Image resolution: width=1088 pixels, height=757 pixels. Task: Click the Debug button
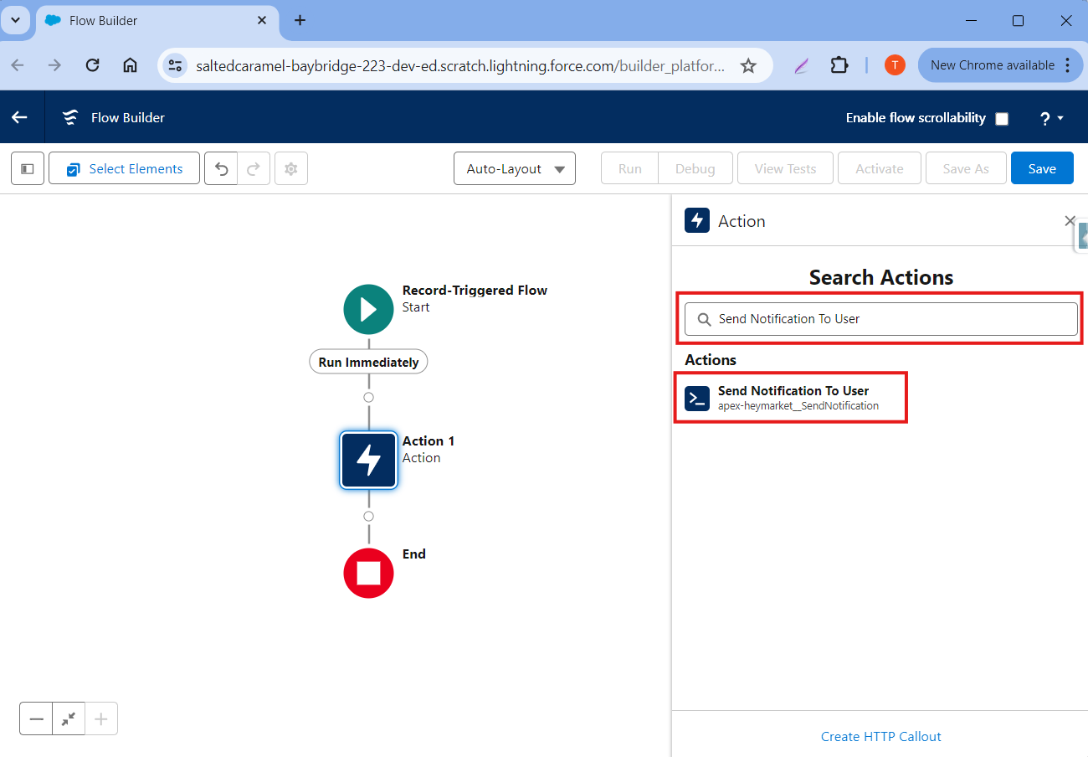(x=695, y=168)
